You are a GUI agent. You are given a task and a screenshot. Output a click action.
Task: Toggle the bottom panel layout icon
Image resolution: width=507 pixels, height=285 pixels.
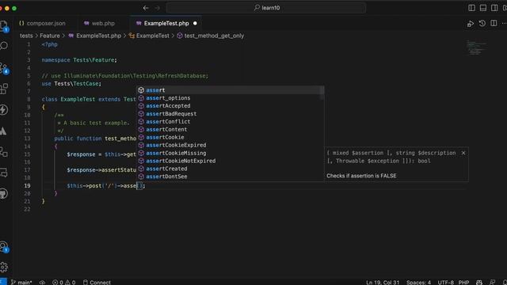[483, 8]
